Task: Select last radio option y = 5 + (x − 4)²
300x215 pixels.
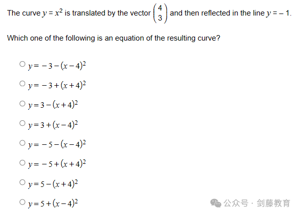Action: tap(23, 202)
